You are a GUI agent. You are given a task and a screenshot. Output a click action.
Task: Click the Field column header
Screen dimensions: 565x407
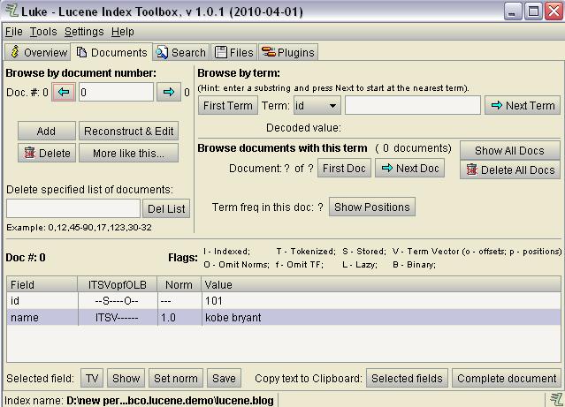(42, 284)
